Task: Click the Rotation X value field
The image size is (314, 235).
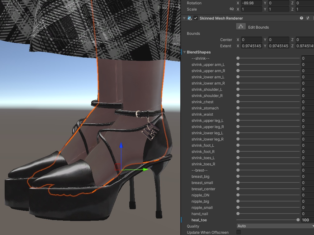Action: click(251, 3)
